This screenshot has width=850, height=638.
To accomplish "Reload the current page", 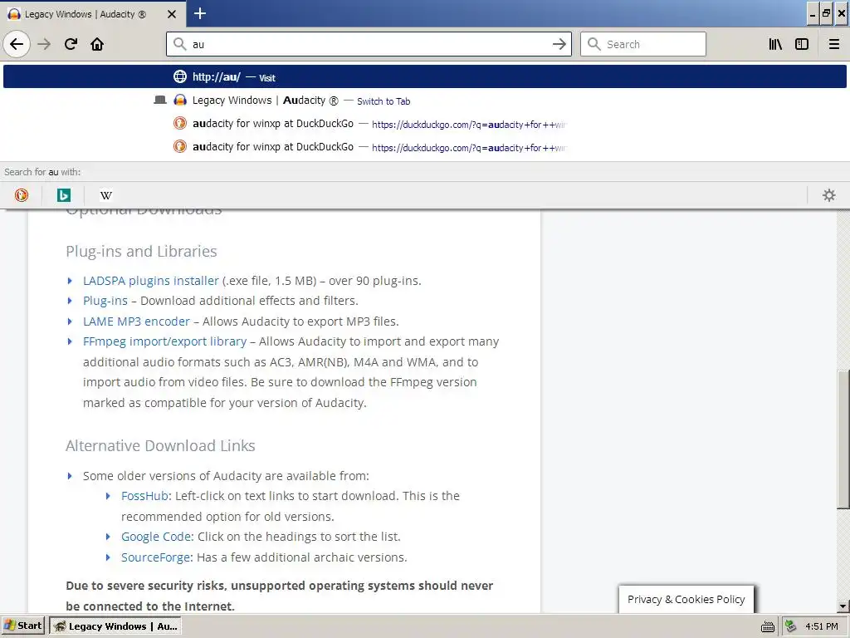I will [71, 44].
